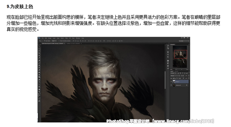231x127 pixels.
Task: Select the Hand tool
Action: [x=39, y=89]
